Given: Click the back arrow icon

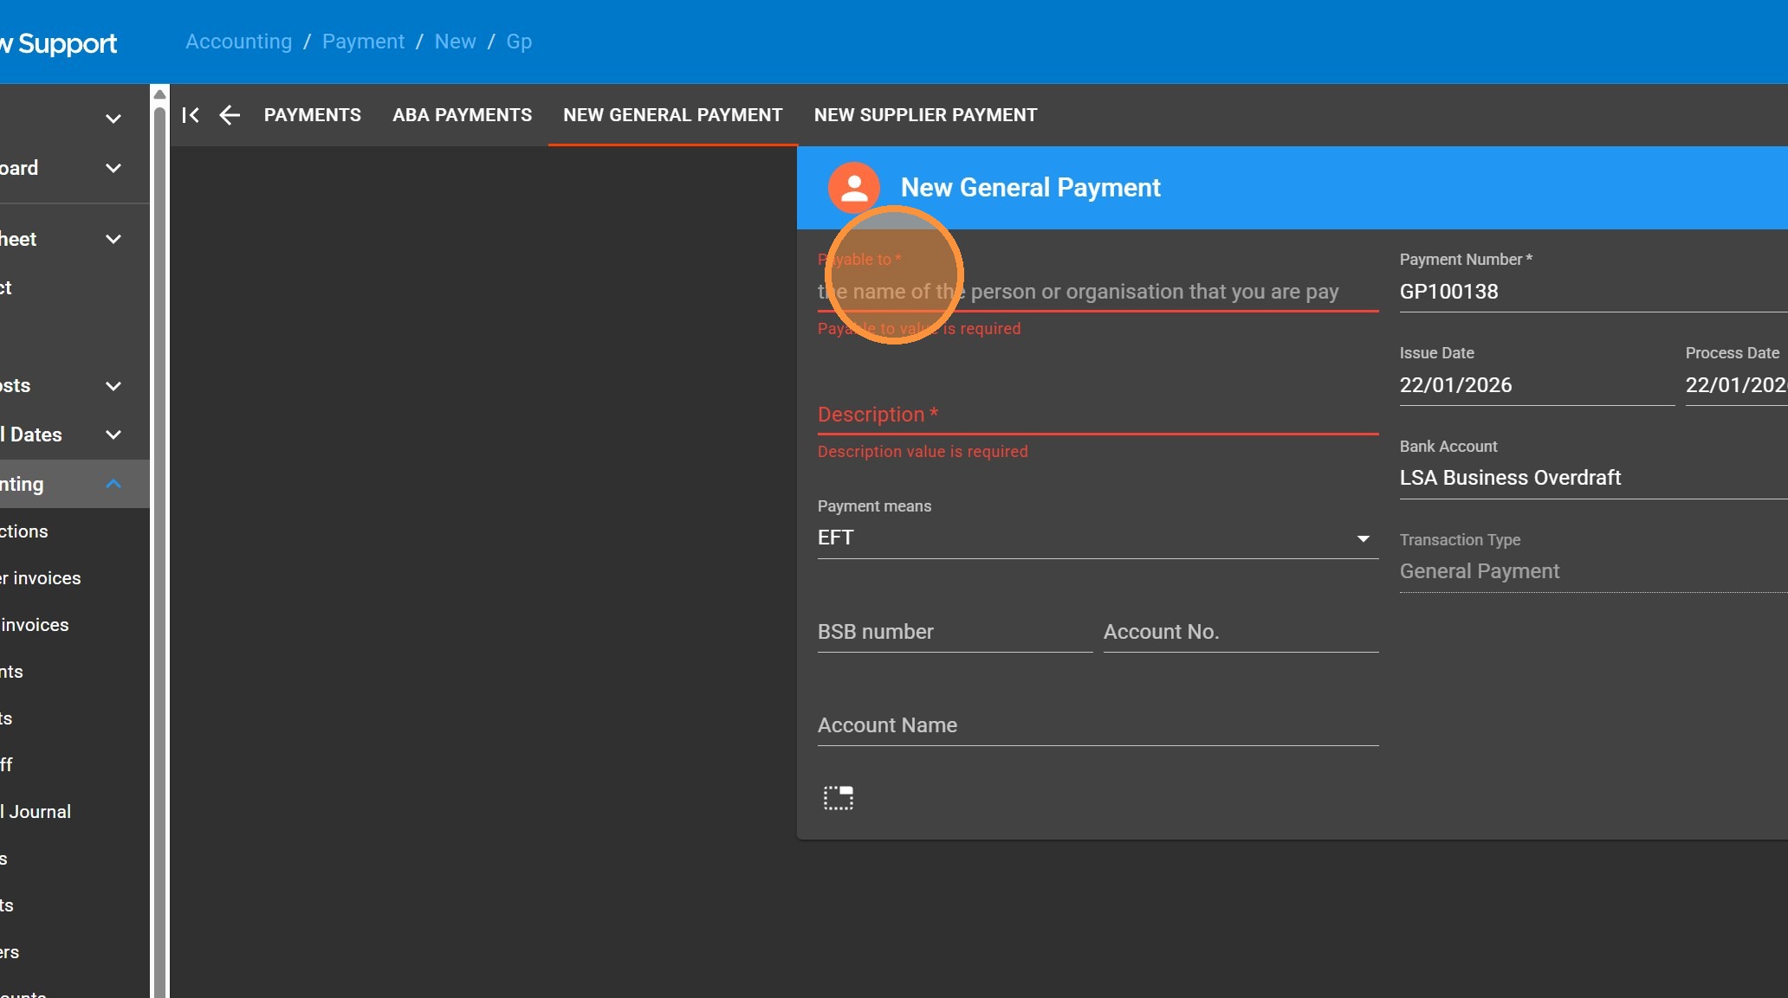Looking at the screenshot, I should coord(229,115).
